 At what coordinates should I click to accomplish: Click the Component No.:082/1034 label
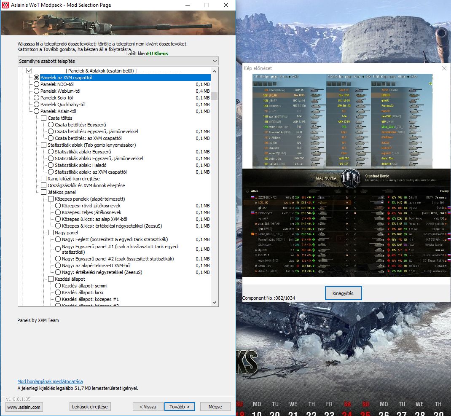tap(268, 298)
